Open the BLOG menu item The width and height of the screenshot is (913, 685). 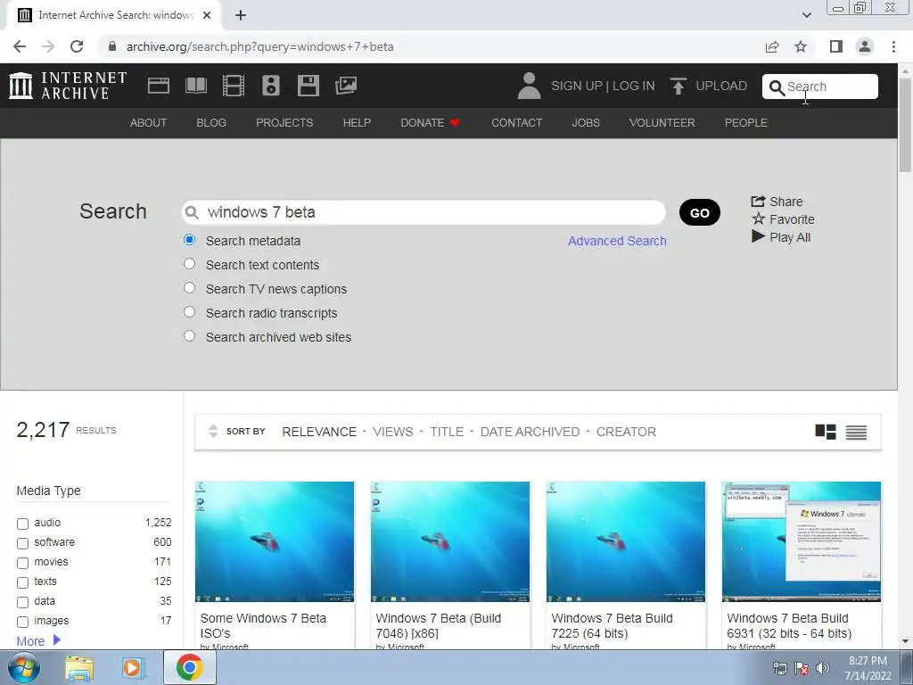[x=211, y=123]
